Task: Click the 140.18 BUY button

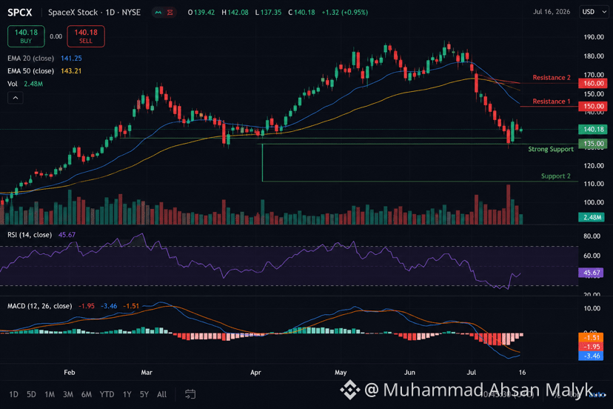Action: point(26,36)
